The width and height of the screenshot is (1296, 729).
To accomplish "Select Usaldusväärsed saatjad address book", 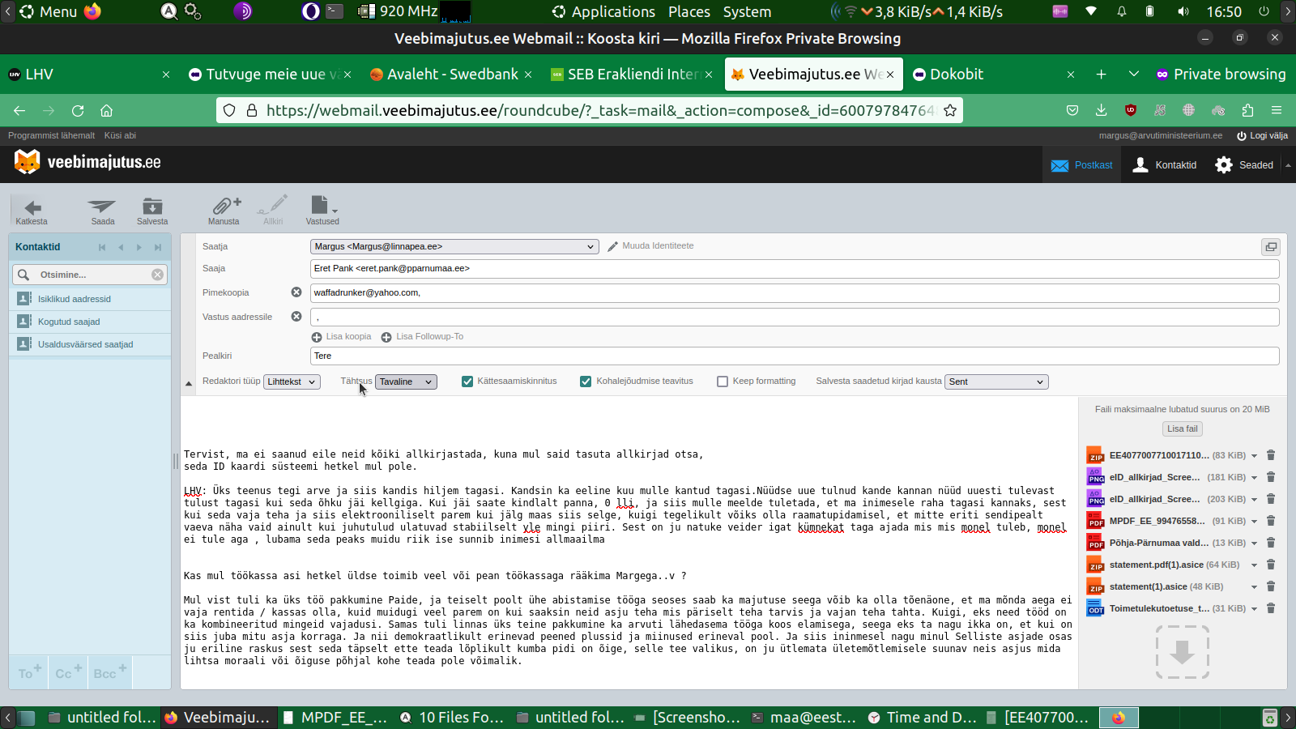I will pos(90,344).
